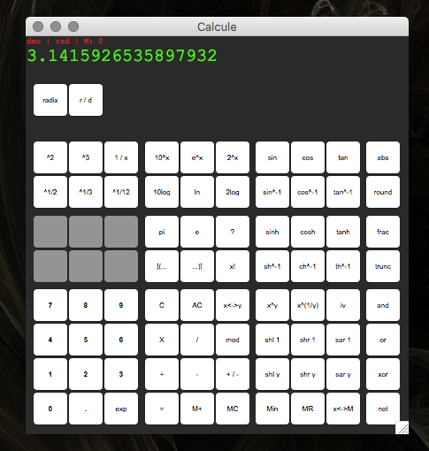Click the sin^-1 inverse sine button
This screenshot has height=451, width=429.
pyautogui.click(x=272, y=192)
